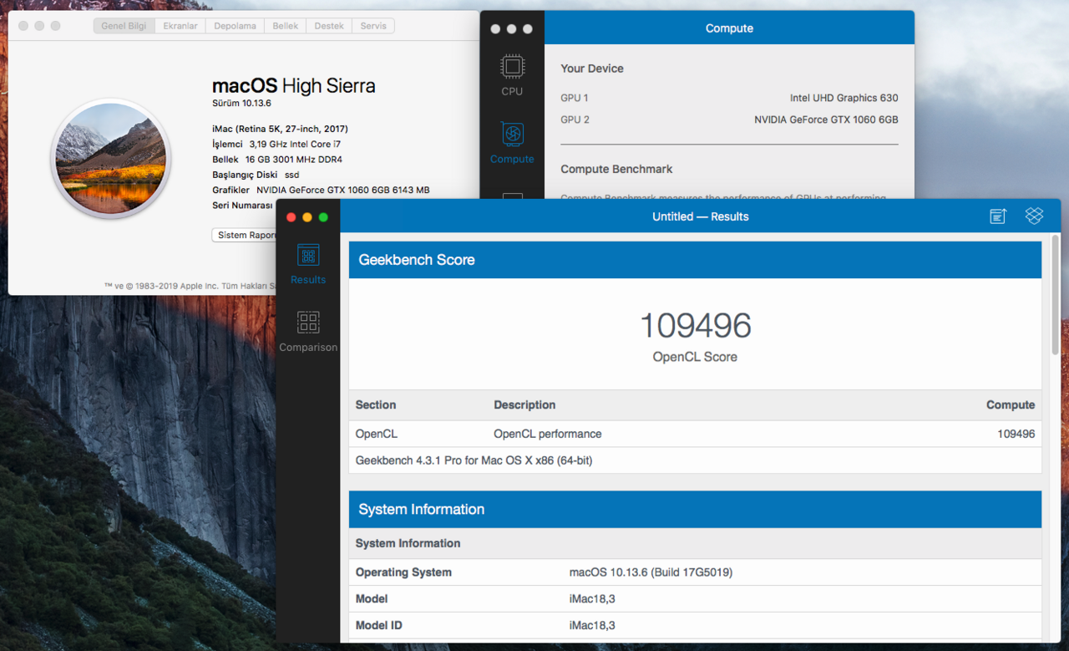Open the Results view in Geekbench sidebar
The height and width of the screenshot is (651, 1069).
tap(308, 263)
